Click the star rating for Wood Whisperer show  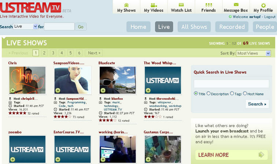153,117
